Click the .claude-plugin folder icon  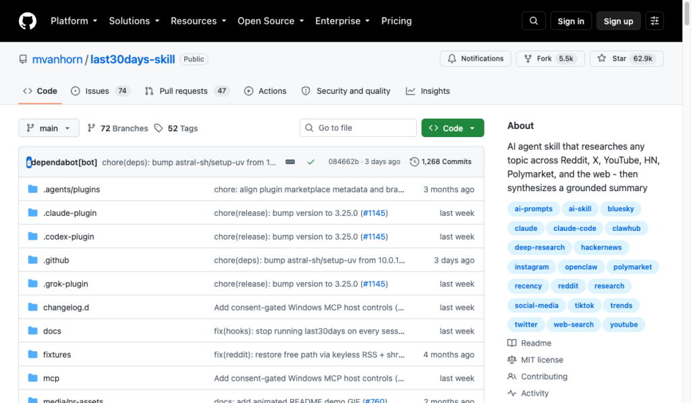coord(32,213)
